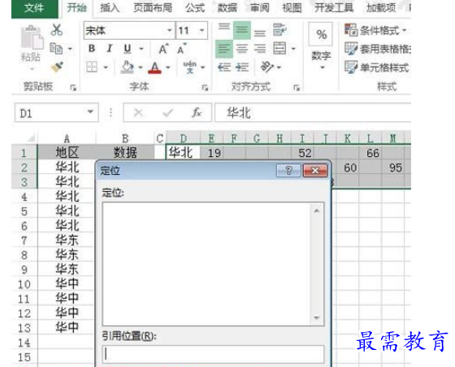Open the Name Box D1 dropdown
The width and height of the screenshot is (455, 367).
point(90,111)
